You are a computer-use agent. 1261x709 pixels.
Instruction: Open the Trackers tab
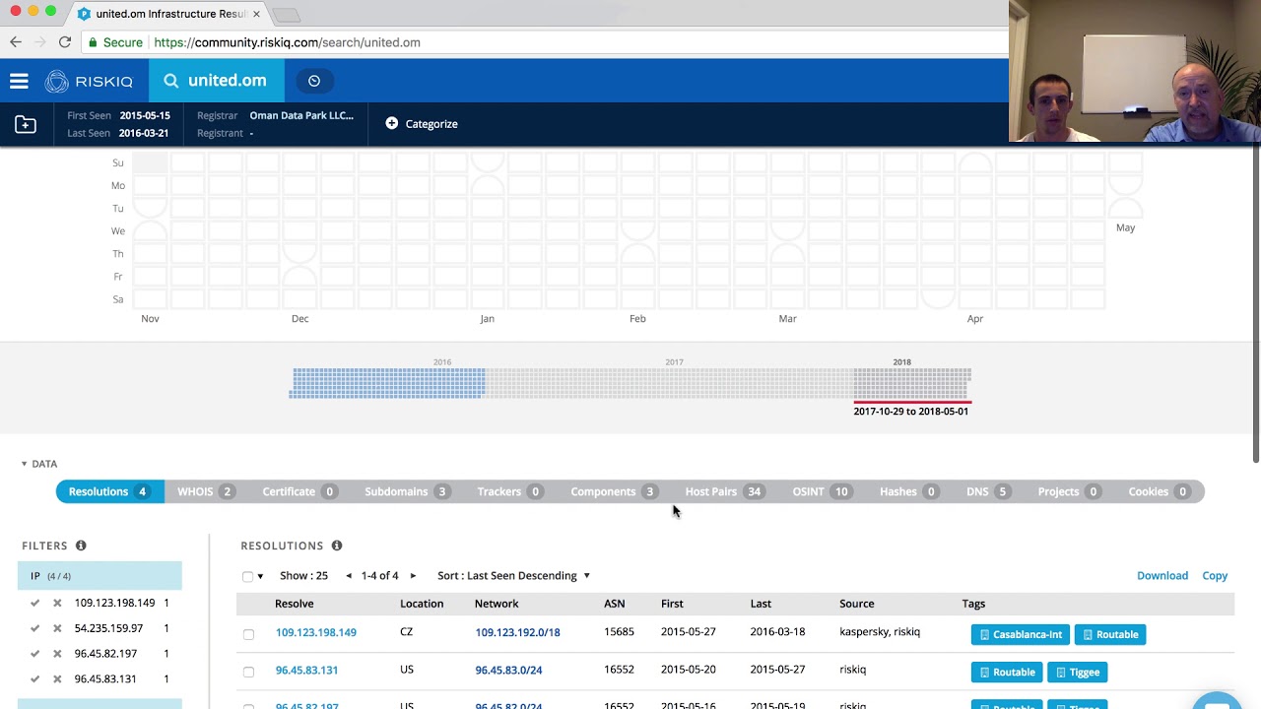point(508,491)
